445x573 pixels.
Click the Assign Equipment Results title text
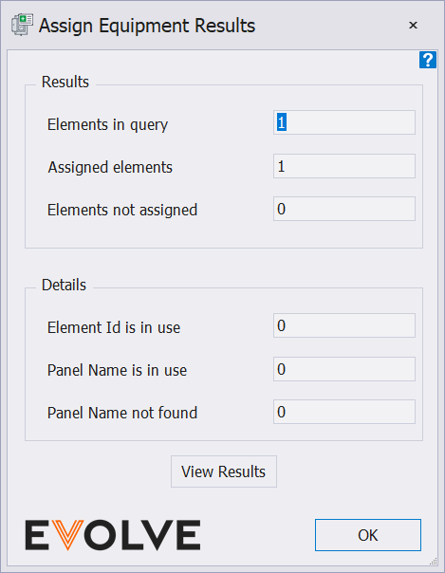[x=147, y=26]
